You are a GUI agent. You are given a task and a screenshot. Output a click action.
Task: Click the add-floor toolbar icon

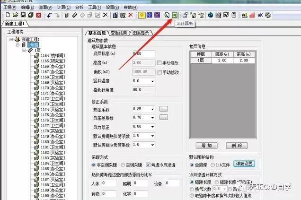click(x=74, y=15)
